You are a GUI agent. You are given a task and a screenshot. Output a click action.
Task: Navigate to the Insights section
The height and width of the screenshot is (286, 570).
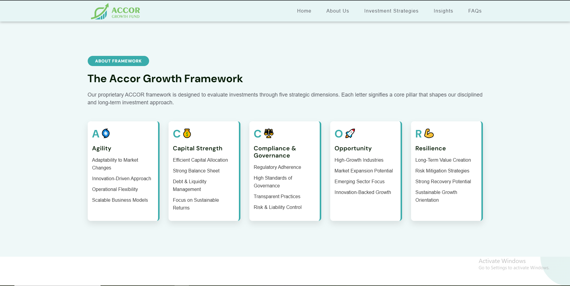(443, 11)
